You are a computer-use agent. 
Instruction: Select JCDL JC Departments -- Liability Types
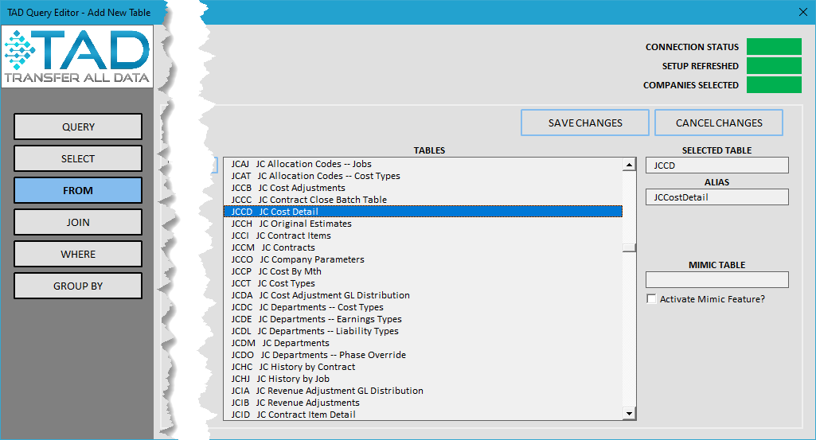[423, 331]
